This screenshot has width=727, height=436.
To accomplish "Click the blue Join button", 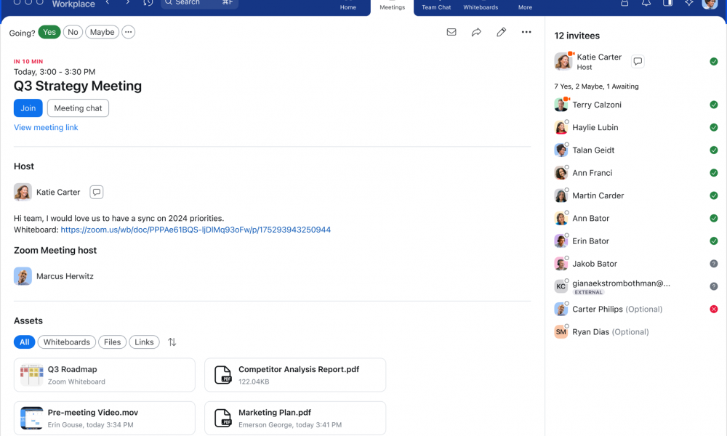I will pyautogui.click(x=28, y=108).
